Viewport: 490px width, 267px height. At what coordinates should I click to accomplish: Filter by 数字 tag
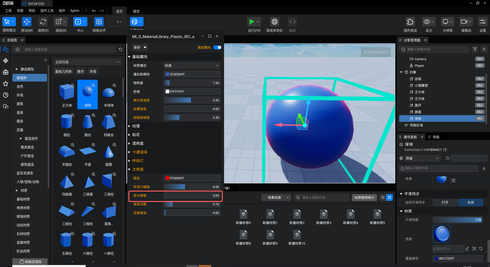click(80, 71)
